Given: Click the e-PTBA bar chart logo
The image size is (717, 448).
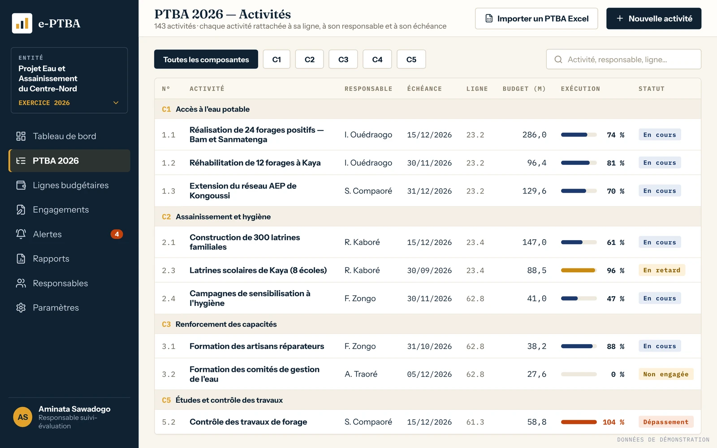Looking at the screenshot, I should [x=22, y=23].
